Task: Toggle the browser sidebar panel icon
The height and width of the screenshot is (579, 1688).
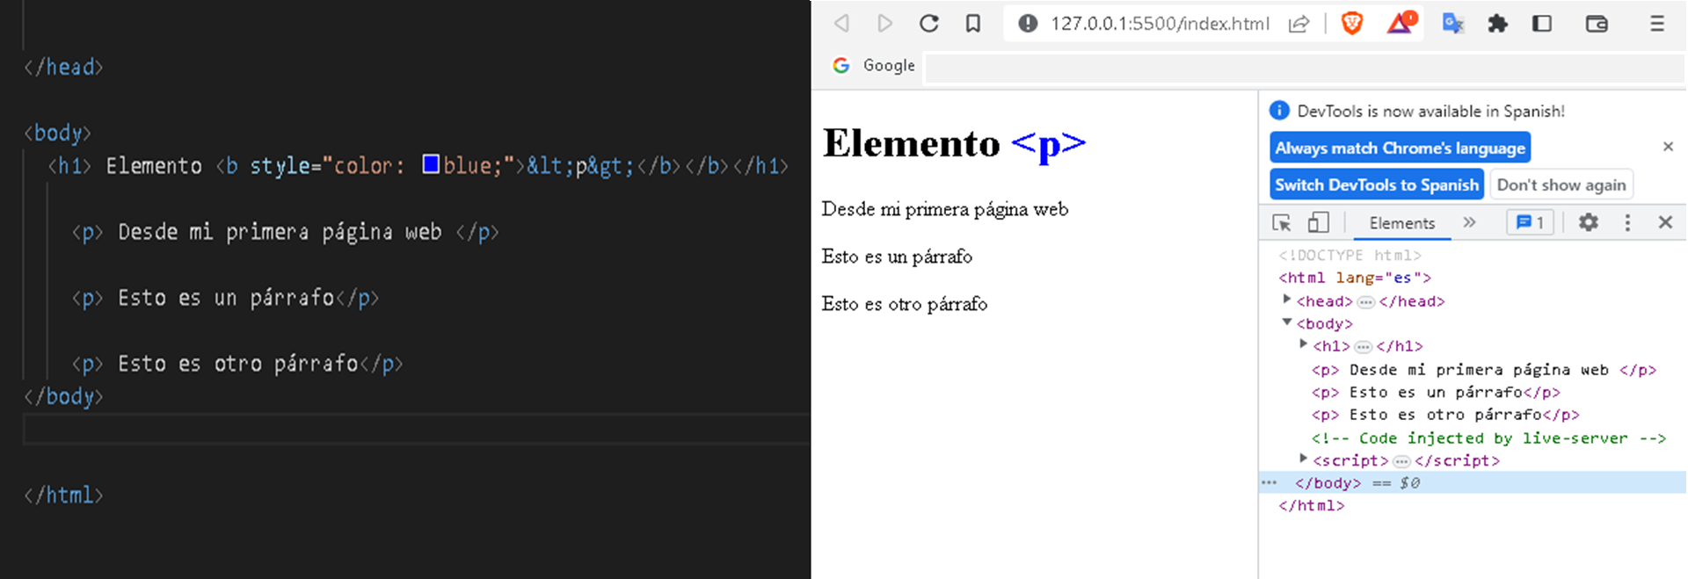Action: click(x=1542, y=24)
